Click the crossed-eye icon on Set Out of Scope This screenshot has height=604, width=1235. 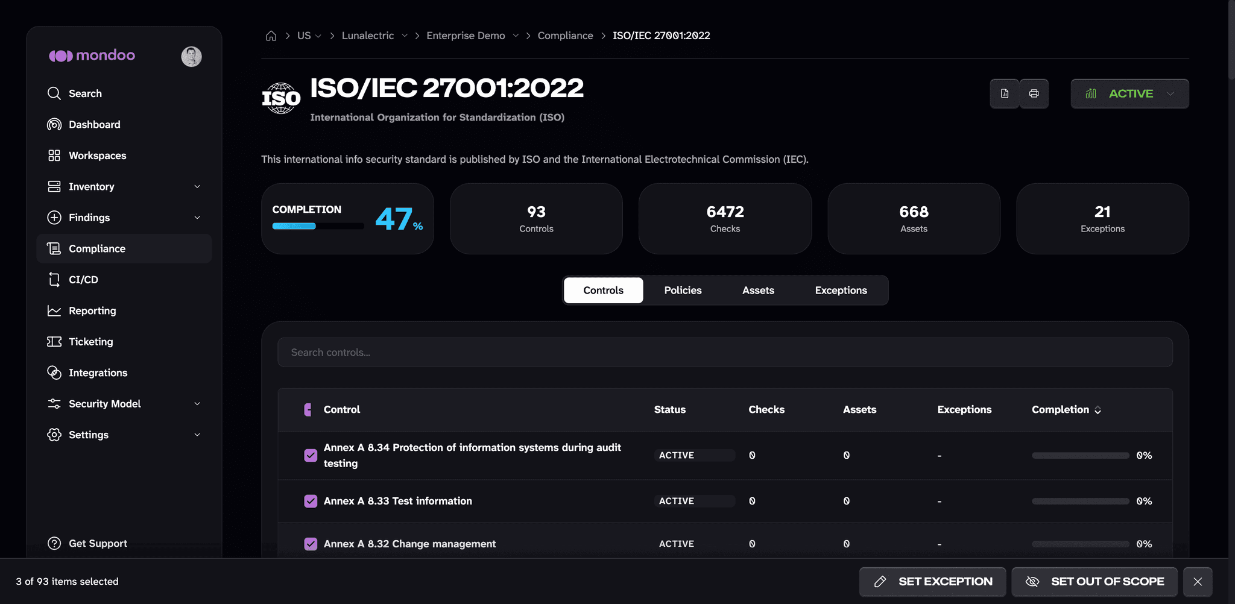pos(1032,582)
